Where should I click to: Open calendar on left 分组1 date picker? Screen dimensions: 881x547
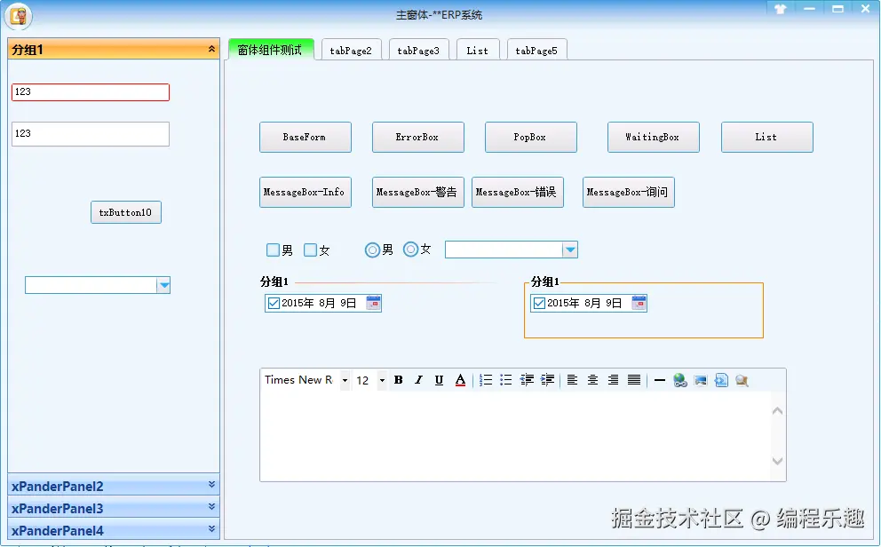[373, 304]
